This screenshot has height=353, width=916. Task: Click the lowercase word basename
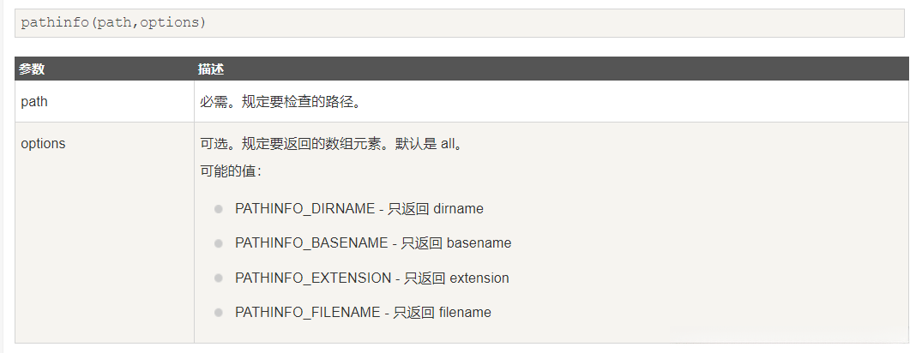click(x=479, y=243)
